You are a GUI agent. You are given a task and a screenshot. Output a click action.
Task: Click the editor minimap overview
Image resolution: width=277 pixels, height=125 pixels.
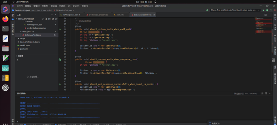pyautogui.click(x=264, y=26)
